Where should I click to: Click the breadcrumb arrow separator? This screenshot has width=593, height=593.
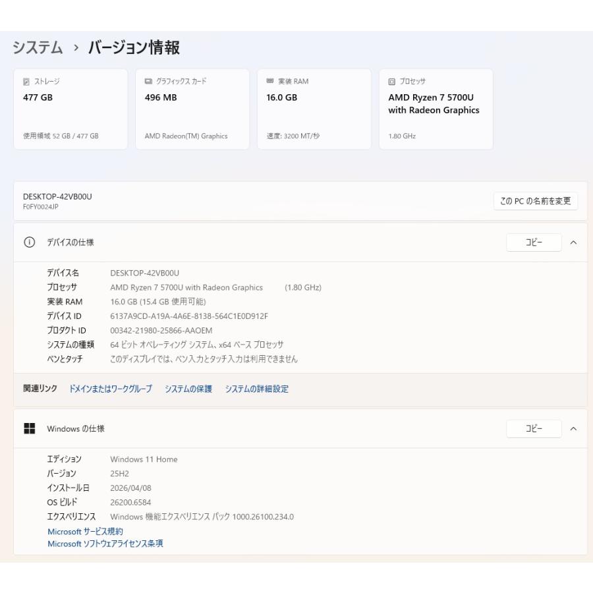click(76, 47)
